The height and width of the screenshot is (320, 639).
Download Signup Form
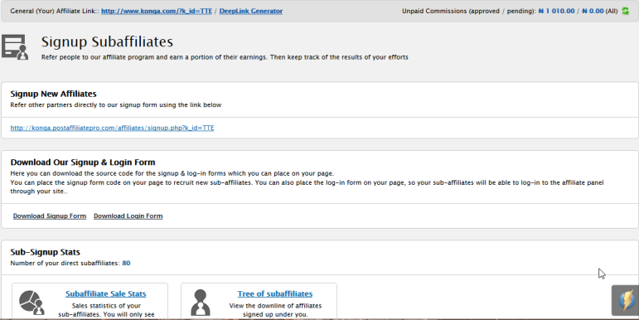49,216
